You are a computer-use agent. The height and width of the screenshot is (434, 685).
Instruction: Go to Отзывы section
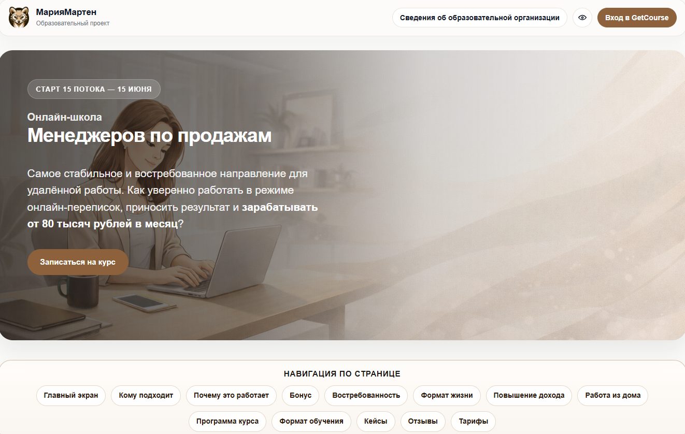(x=423, y=421)
